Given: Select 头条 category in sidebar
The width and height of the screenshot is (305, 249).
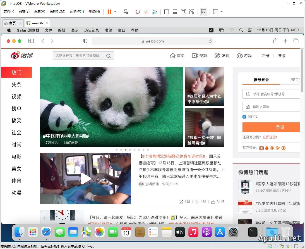Looking at the screenshot, I should (16, 85).
